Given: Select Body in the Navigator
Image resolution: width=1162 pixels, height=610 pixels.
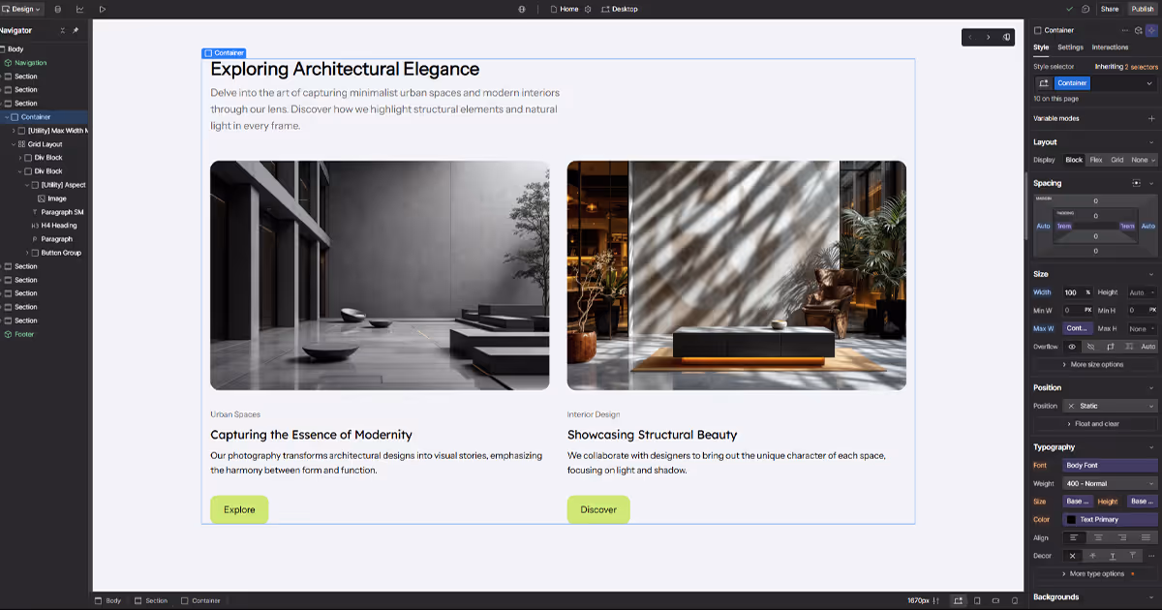Looking at the screenshot, I should point(15,48).
